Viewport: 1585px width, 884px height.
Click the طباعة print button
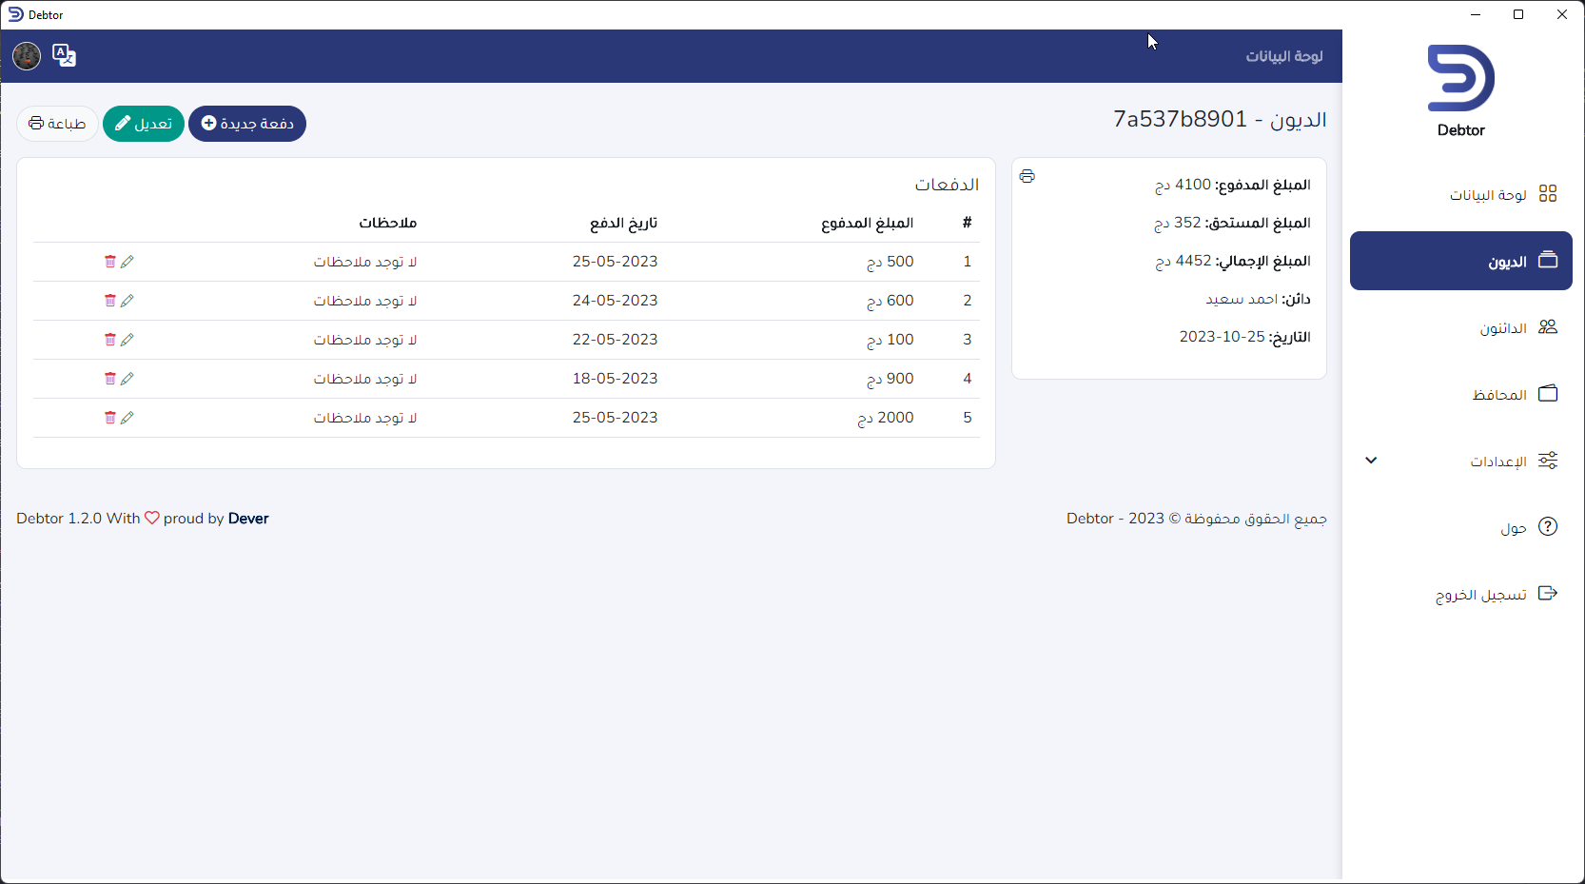(x=57, y=124)
